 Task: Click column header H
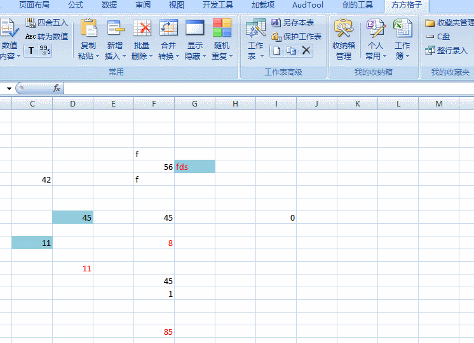click(235, 103)
